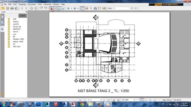The width and height of the screenshot is (191, 107).
Task: Click the Fit Page icon
Action: [x=59, y=8]
